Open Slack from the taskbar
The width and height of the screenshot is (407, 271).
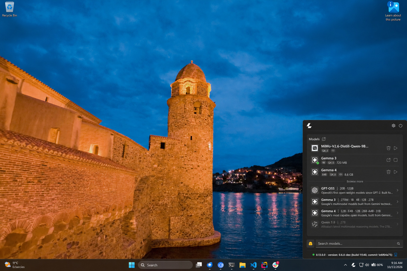[276, 265]
